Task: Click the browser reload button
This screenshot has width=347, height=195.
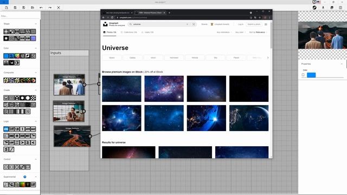Action: 112,17
